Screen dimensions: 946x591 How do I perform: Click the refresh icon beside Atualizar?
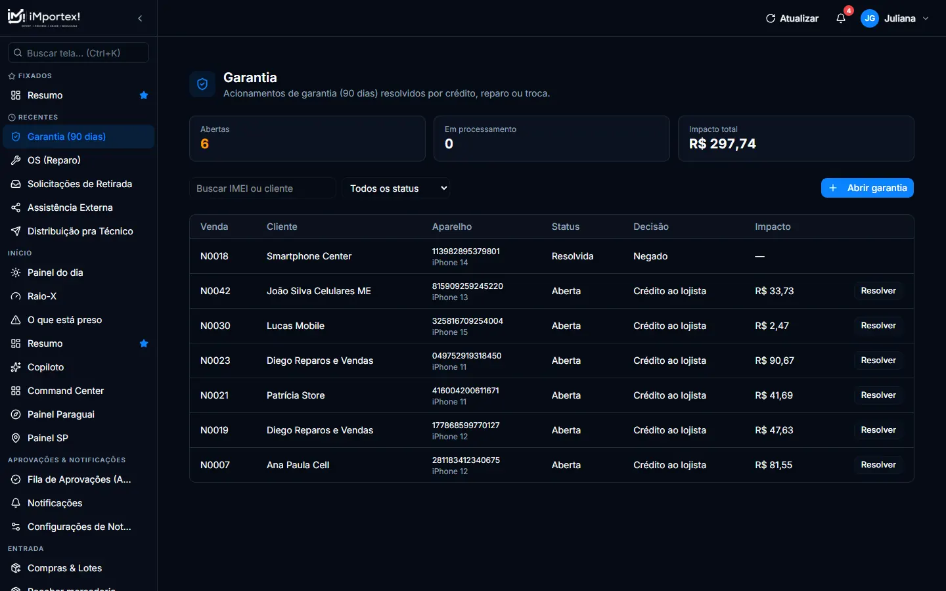coord(771,18)
